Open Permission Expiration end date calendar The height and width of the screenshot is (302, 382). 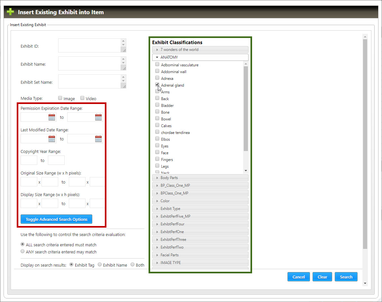pyautogui.click(x=98, y=117)
